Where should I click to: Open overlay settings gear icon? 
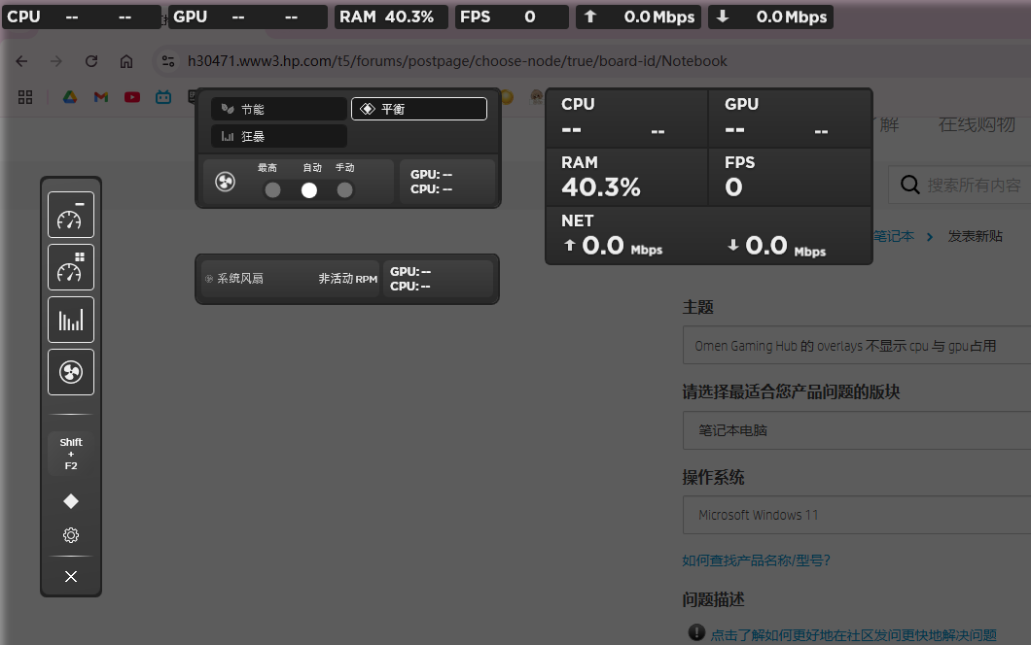(71, 535)
